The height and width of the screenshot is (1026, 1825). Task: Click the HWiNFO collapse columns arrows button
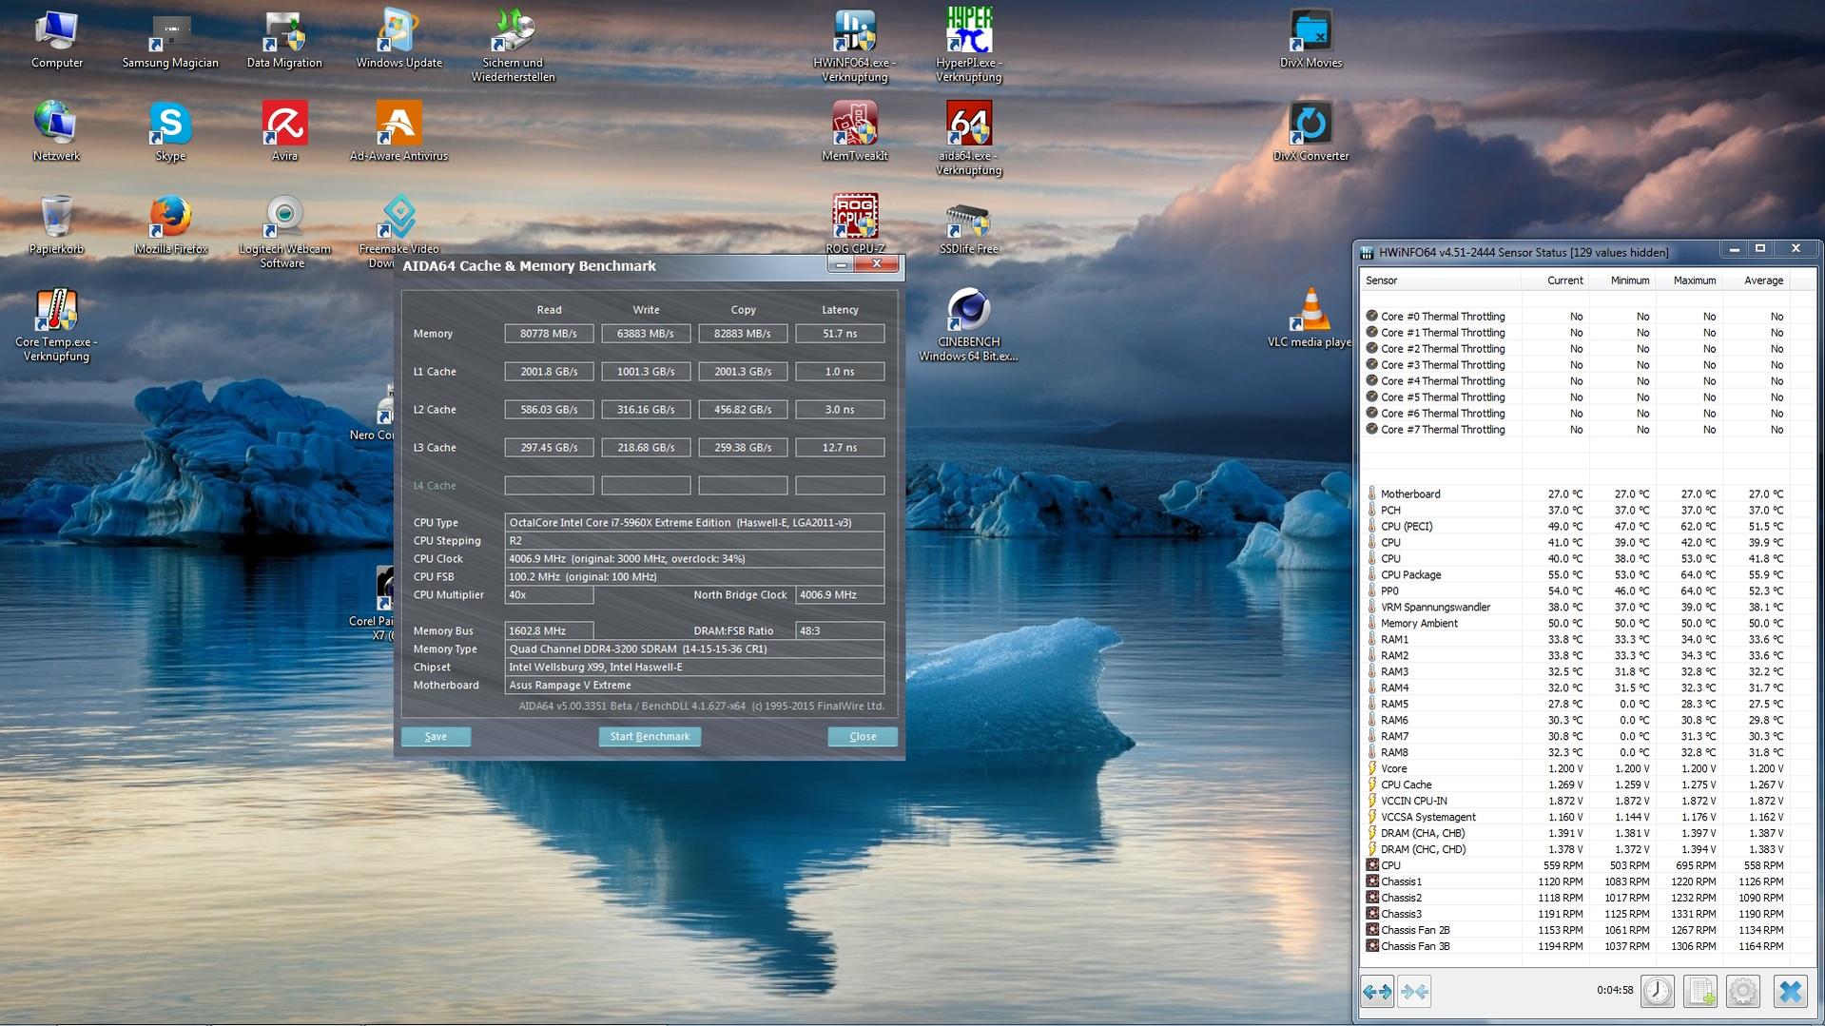pyautogui.click(x=1415, y=992)
